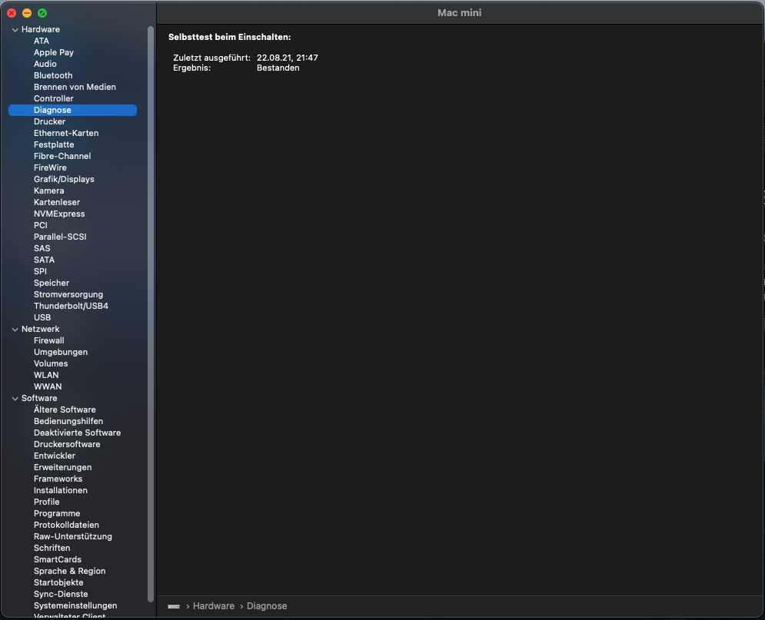This screenshot has width=765, height=620.
Task: Open the Programme entry
Action: (57, 514)
